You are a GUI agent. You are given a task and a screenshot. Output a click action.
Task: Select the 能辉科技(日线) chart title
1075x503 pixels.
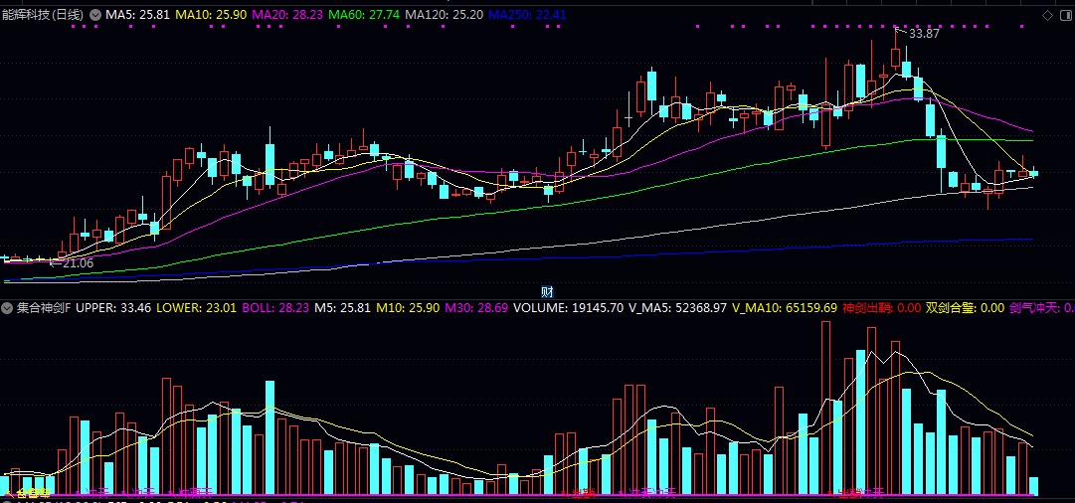pyautogui.click(x=44, y=14)
